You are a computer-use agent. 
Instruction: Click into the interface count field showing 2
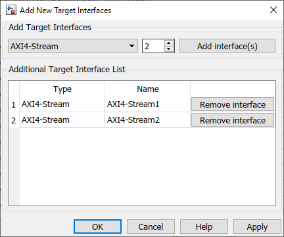click(153, 46)
